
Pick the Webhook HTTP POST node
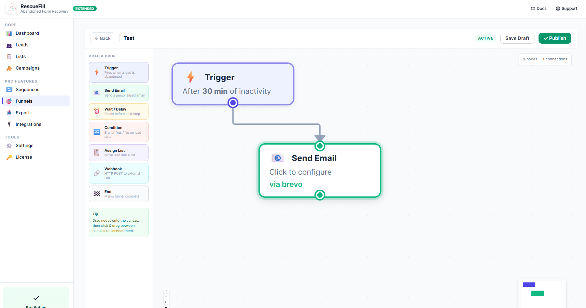click(x=118, y=173)
